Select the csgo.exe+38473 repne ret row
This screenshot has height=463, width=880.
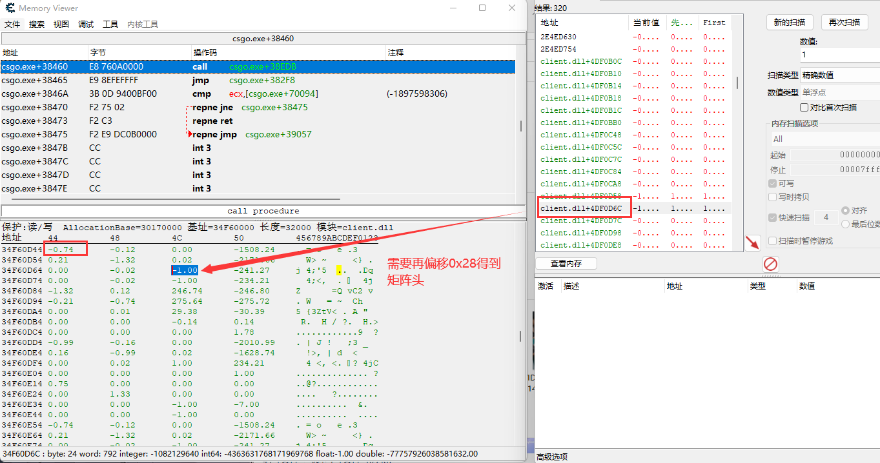(258, 121)
